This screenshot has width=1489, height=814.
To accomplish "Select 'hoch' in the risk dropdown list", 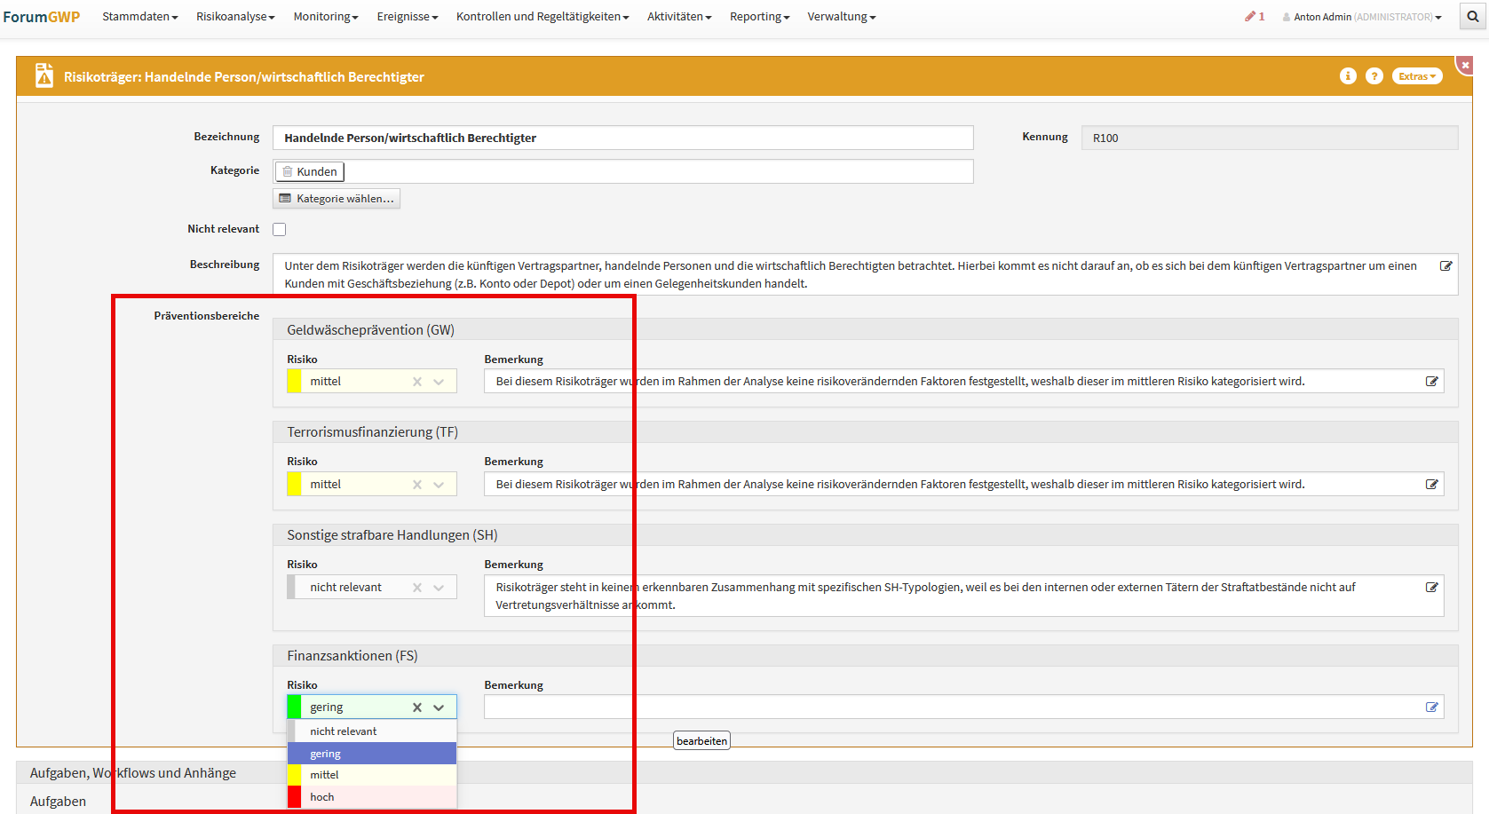I will tap(371, 797).
